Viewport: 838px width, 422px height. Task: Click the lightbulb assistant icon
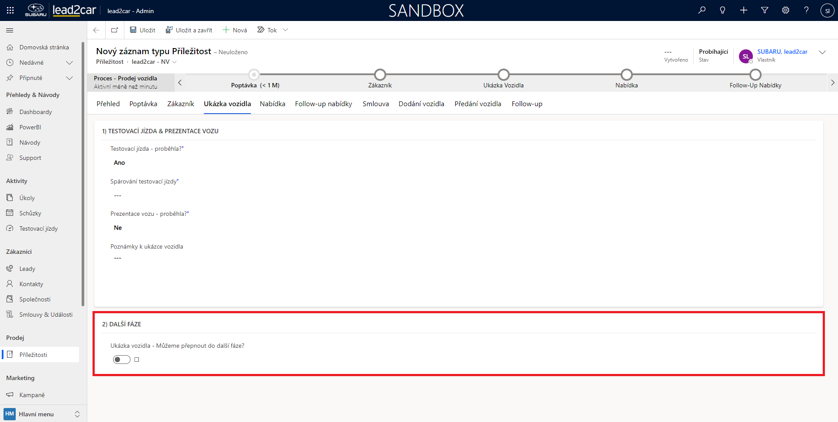point(723,10)
